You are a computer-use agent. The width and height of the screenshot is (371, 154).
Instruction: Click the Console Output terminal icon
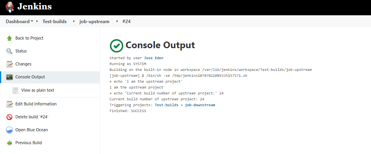[x=9, y=77]
